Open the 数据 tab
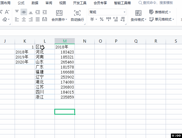 point(35,3)
